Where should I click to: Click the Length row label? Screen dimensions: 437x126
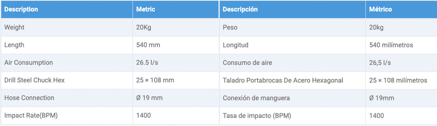coord(14,45)
